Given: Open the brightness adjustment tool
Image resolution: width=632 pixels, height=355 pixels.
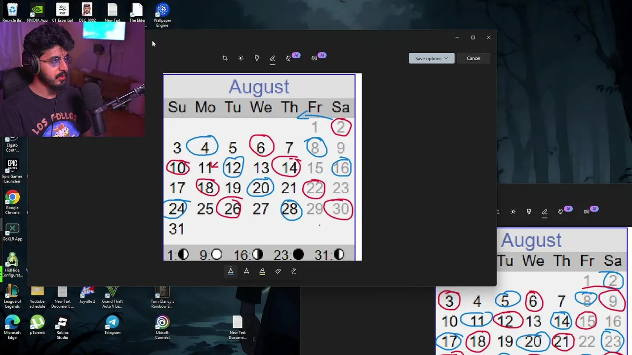Looking at the screenshot, I should (x=241, y=58).
